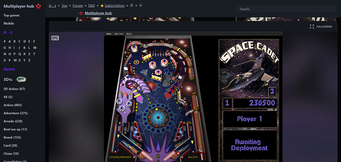Open the Forum link

coord(78,6)
